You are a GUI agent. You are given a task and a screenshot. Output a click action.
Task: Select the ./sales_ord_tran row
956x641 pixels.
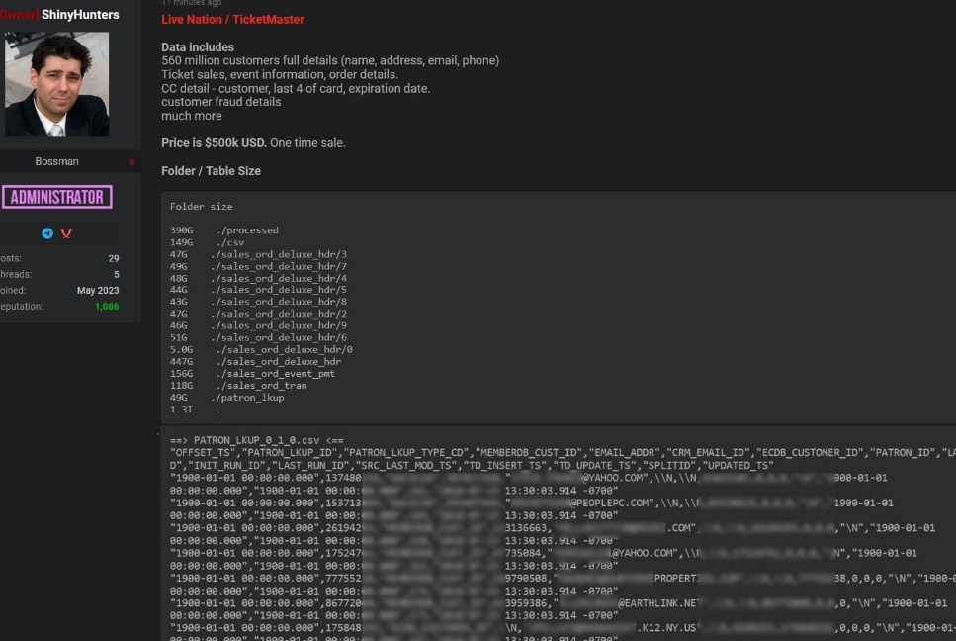(x=238, y=386)
